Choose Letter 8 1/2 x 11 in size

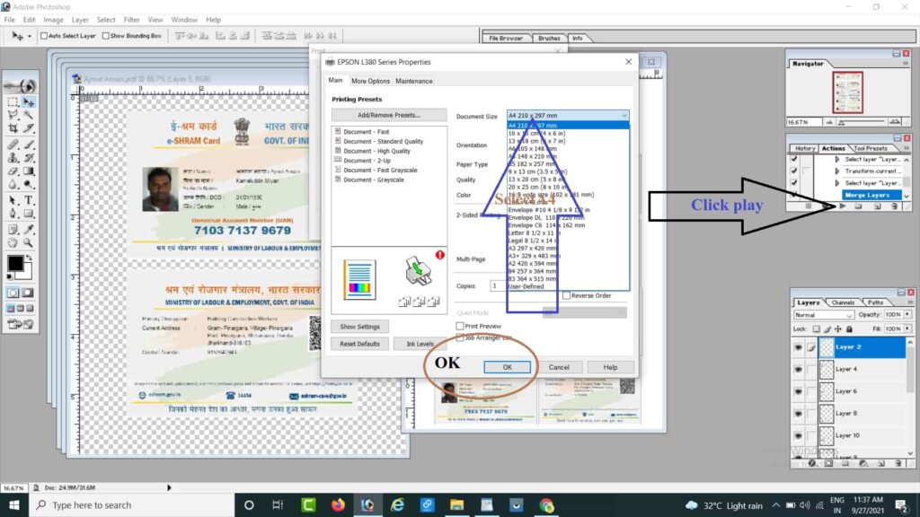coord(533,232)
